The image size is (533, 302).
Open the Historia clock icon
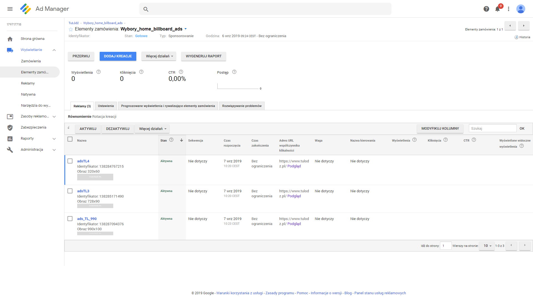click(516, 37)
